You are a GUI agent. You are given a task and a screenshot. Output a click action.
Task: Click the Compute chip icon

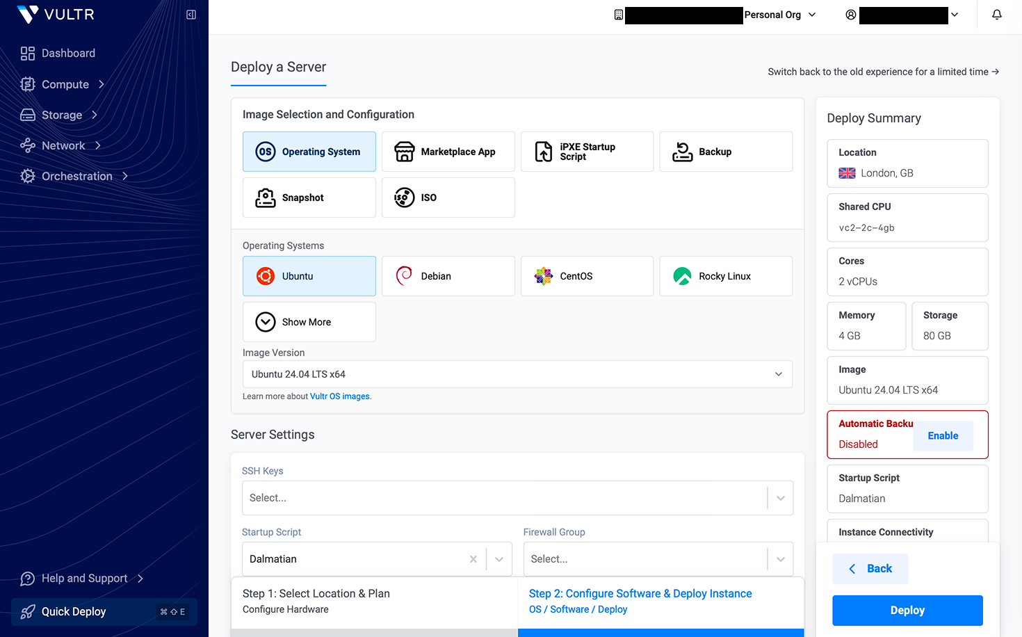pyautogui.click(x=28, y=84)
